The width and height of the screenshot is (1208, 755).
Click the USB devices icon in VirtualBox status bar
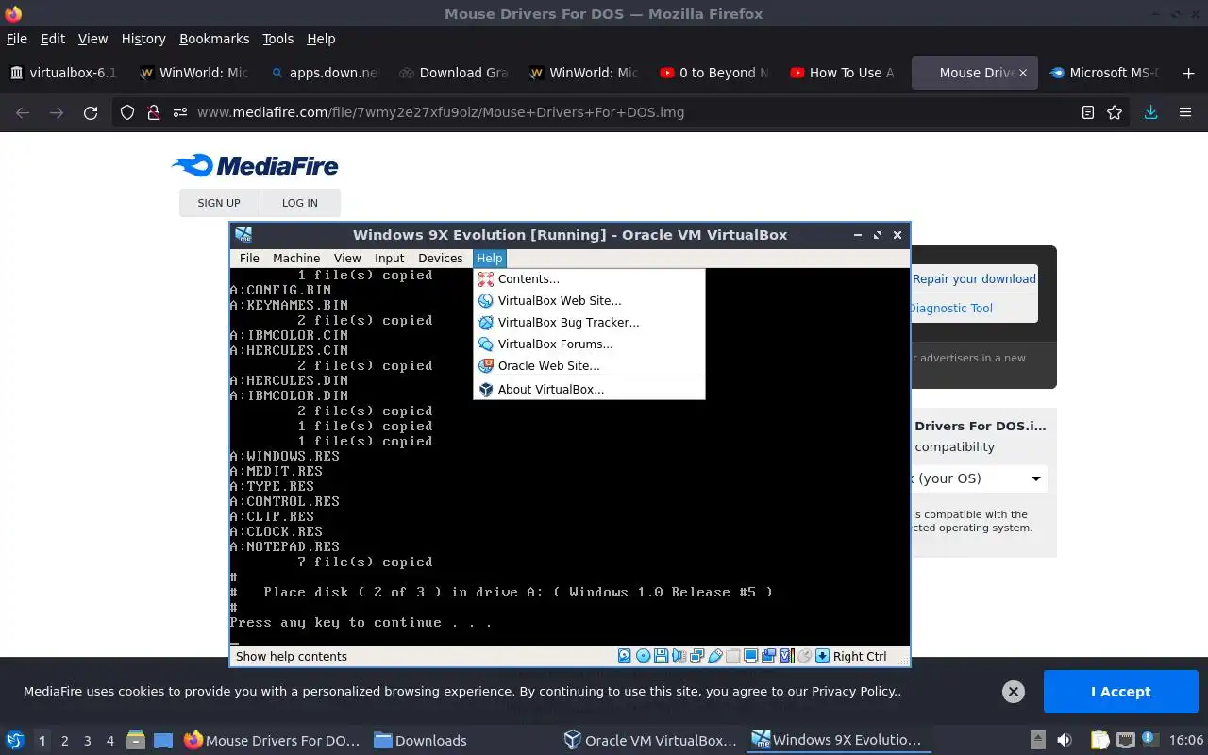(x=714, y=656)
